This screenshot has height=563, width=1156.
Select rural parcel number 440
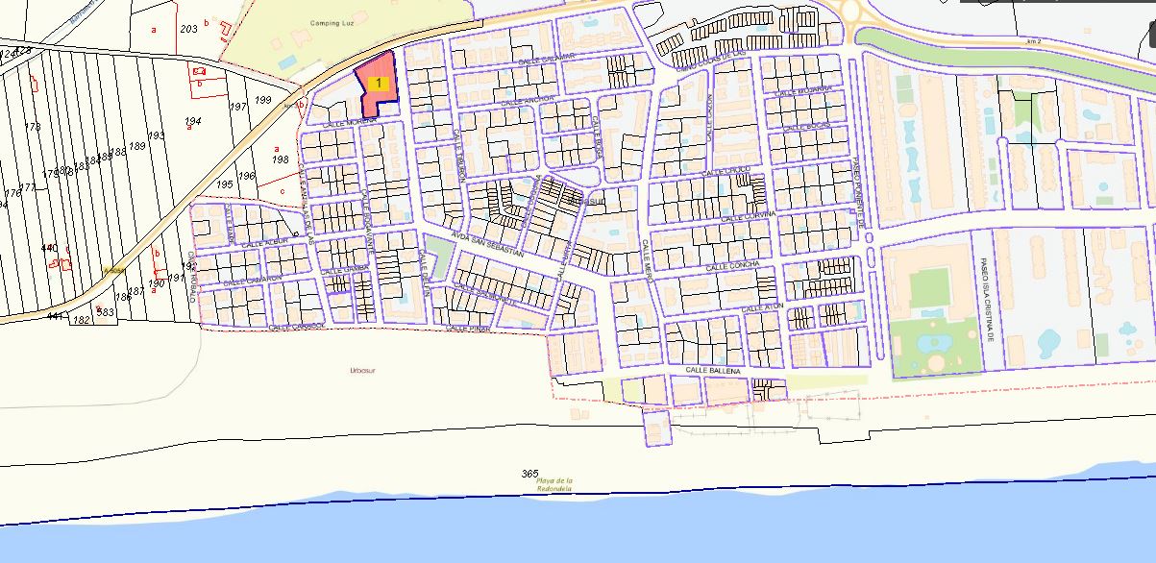[48, 248]
